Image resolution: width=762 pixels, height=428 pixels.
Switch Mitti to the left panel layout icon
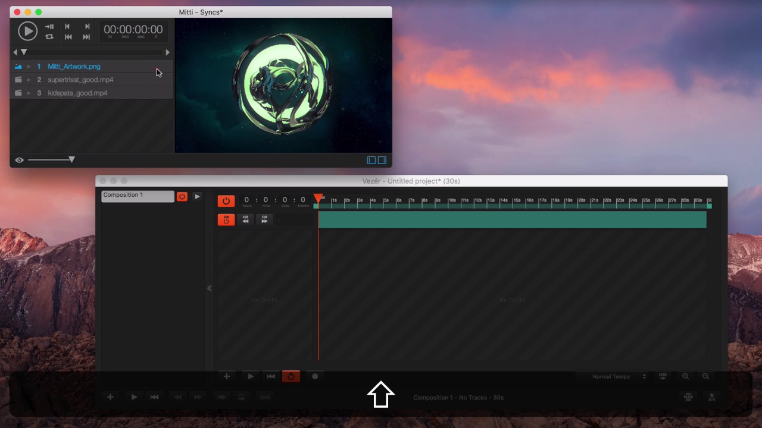371,160
